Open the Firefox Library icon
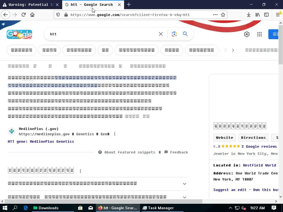This screenshot has width=283, height=212. coord(258,15)
